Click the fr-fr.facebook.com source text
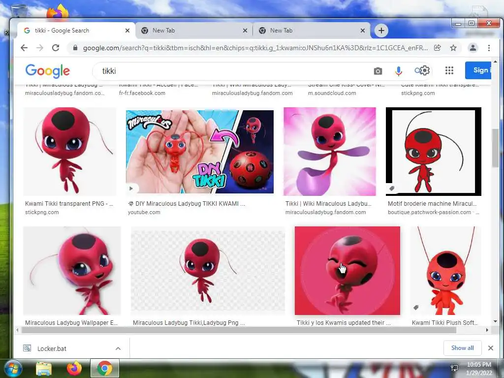Viewport: 504px width, 378px height. tap(142, 93)
